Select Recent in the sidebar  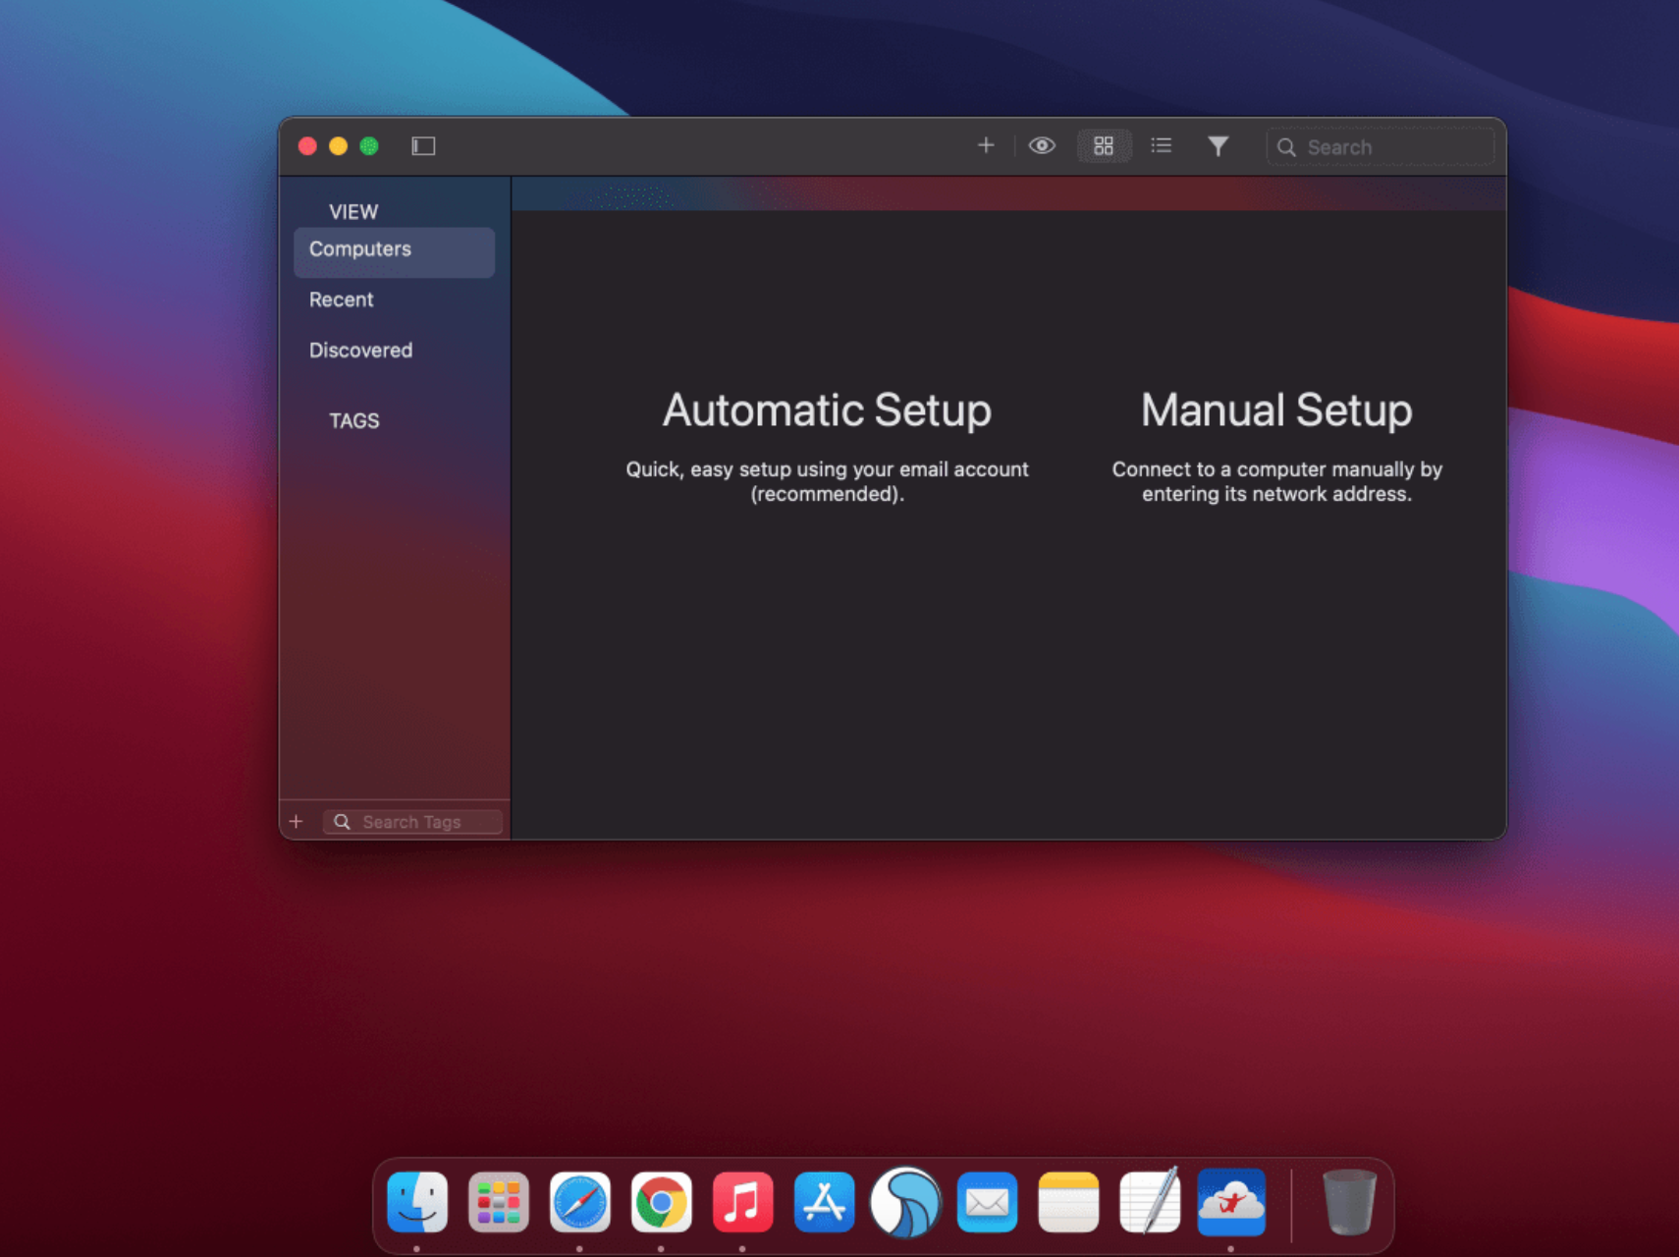coord(341,300)
